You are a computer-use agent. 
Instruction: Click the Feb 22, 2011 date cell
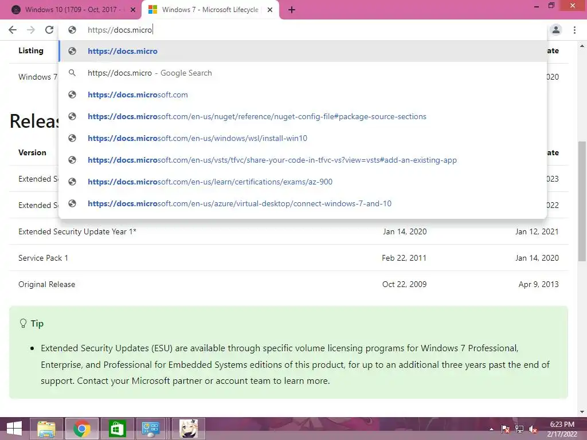click(404, 258)
